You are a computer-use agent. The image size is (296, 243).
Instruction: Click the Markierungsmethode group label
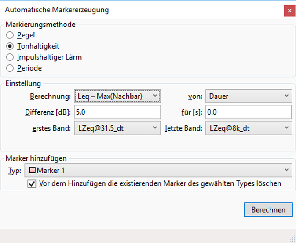coord(40,25)
